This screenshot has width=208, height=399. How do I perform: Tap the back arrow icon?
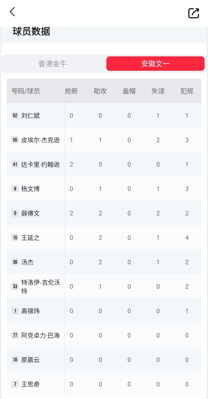(x=12, y=12)
